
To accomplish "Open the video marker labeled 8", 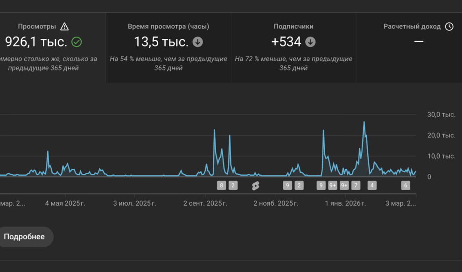I will (x=222, y=186).
